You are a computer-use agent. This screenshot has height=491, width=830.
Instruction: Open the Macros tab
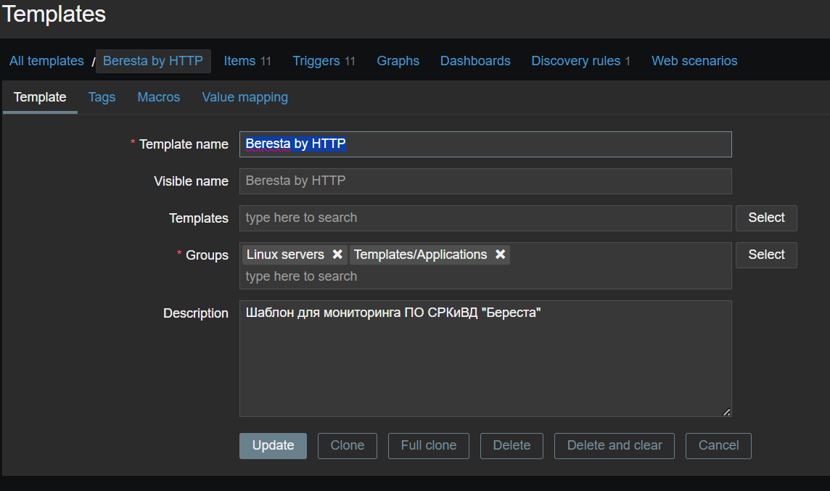click(x=158, y=97)
